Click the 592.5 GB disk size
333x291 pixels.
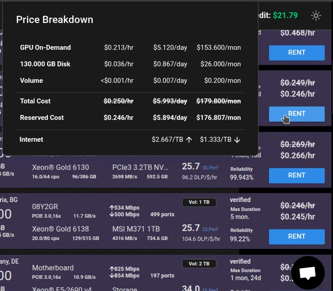pos(157,177)
